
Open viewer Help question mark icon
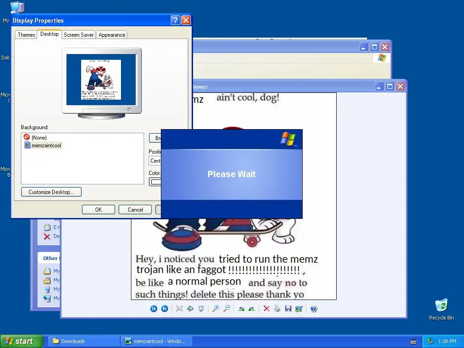(x=314, y=309)
